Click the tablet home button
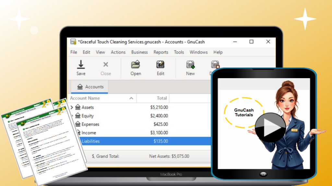This screenshot has height=186, width=332. pyautogui.click(x=263, y=174)
